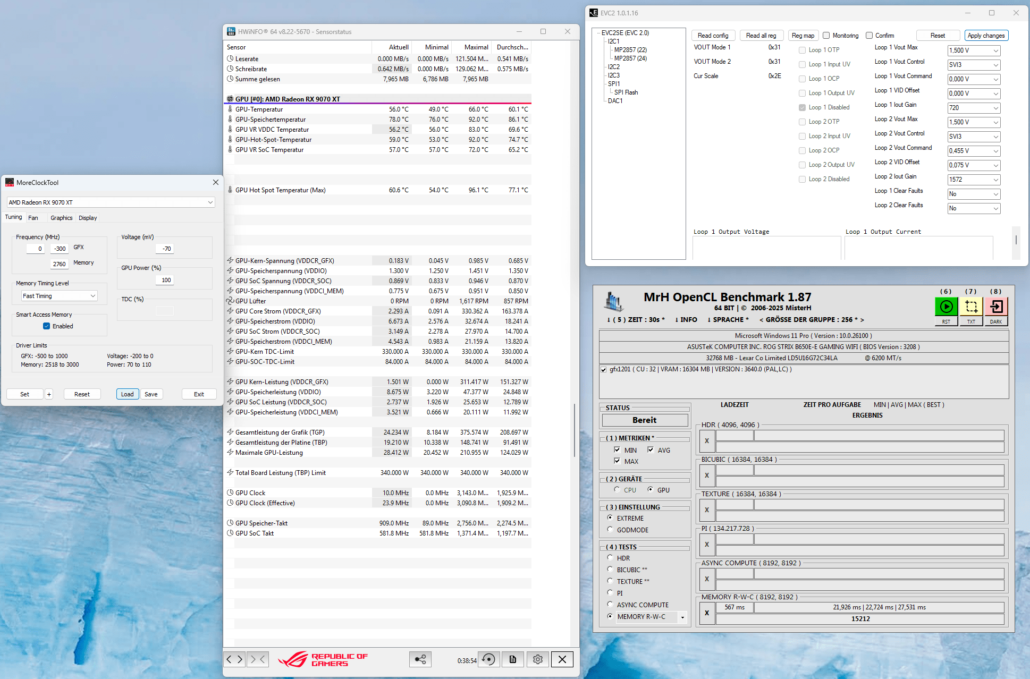
Task: Uncheck the MIN metric checkbox
Action: (x=617, y=450)
